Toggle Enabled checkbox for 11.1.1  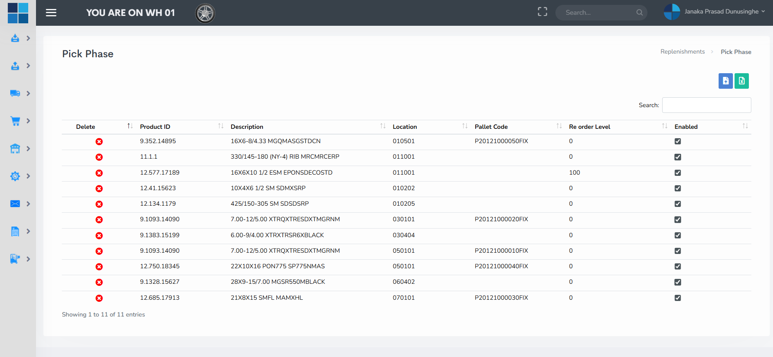point(678,157)
